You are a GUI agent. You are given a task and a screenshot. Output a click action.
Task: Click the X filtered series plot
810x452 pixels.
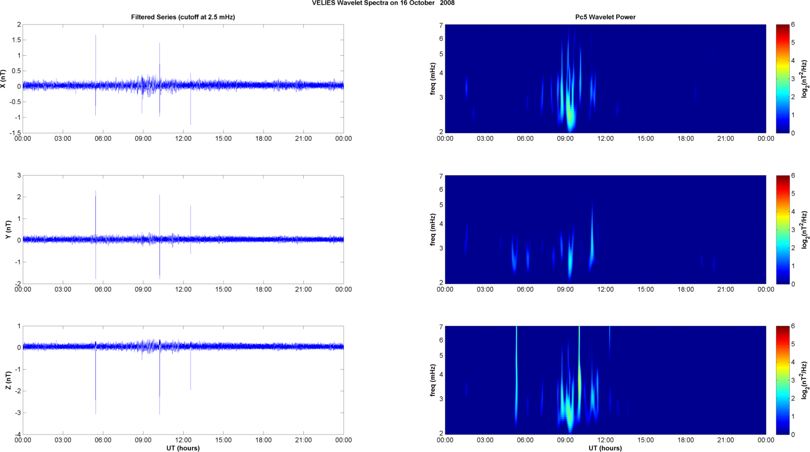pos(183,79)
